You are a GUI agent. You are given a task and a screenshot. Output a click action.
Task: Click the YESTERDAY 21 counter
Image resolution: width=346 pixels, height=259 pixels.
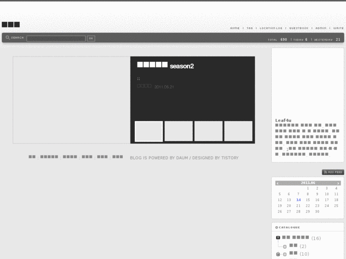pos(327,39)
